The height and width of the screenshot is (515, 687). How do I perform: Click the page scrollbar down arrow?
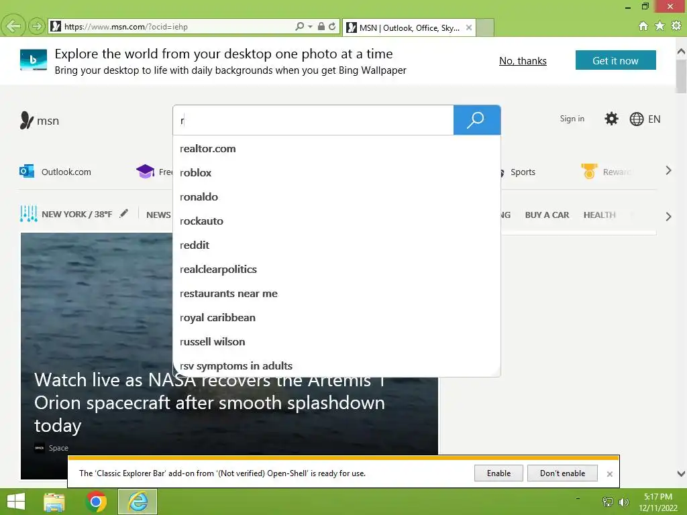pyautogui.click(x=681, y=474)
